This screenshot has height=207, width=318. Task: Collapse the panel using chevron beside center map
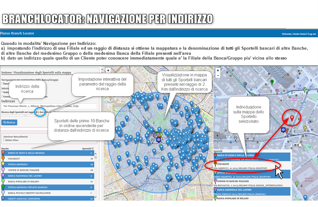[102, 70]
